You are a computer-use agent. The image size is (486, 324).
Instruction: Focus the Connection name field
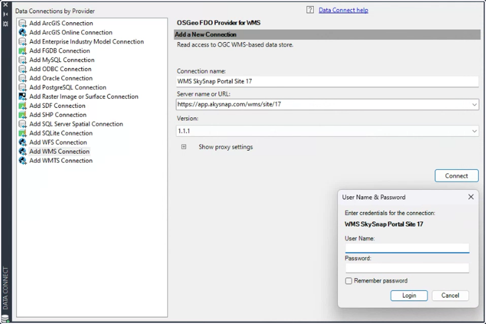[327, 81]
